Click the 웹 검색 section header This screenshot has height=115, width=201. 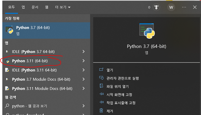pyautogui.click(x=10, y=97)
